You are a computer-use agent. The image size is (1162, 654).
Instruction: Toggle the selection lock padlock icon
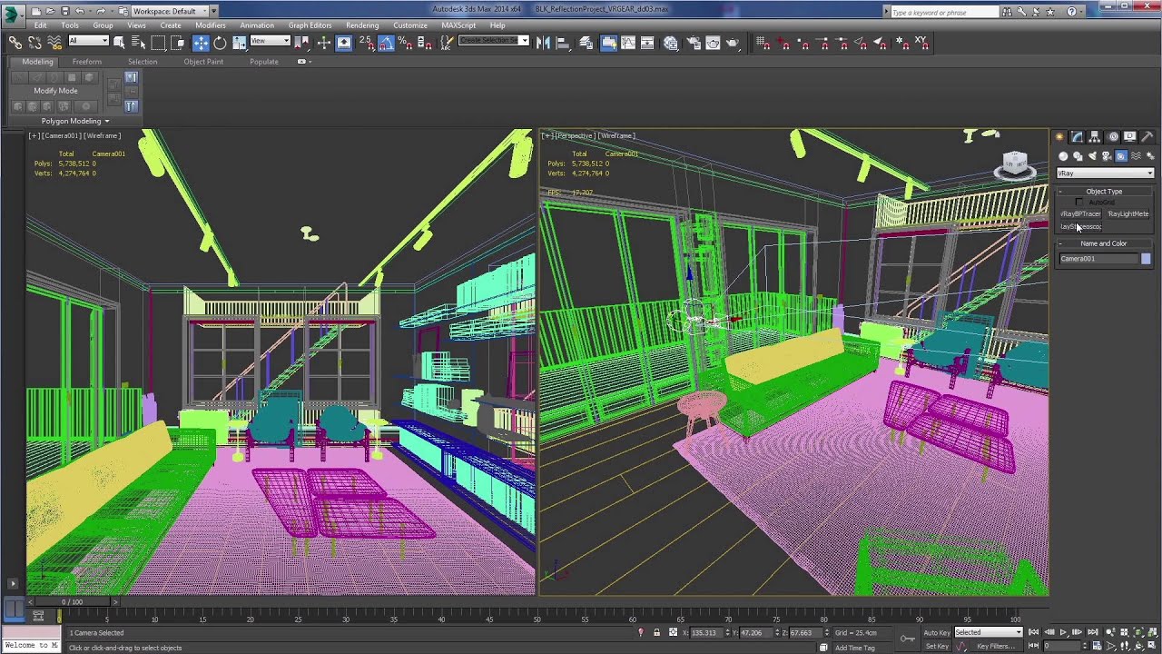pyautogui.click(x=656, y=632)
